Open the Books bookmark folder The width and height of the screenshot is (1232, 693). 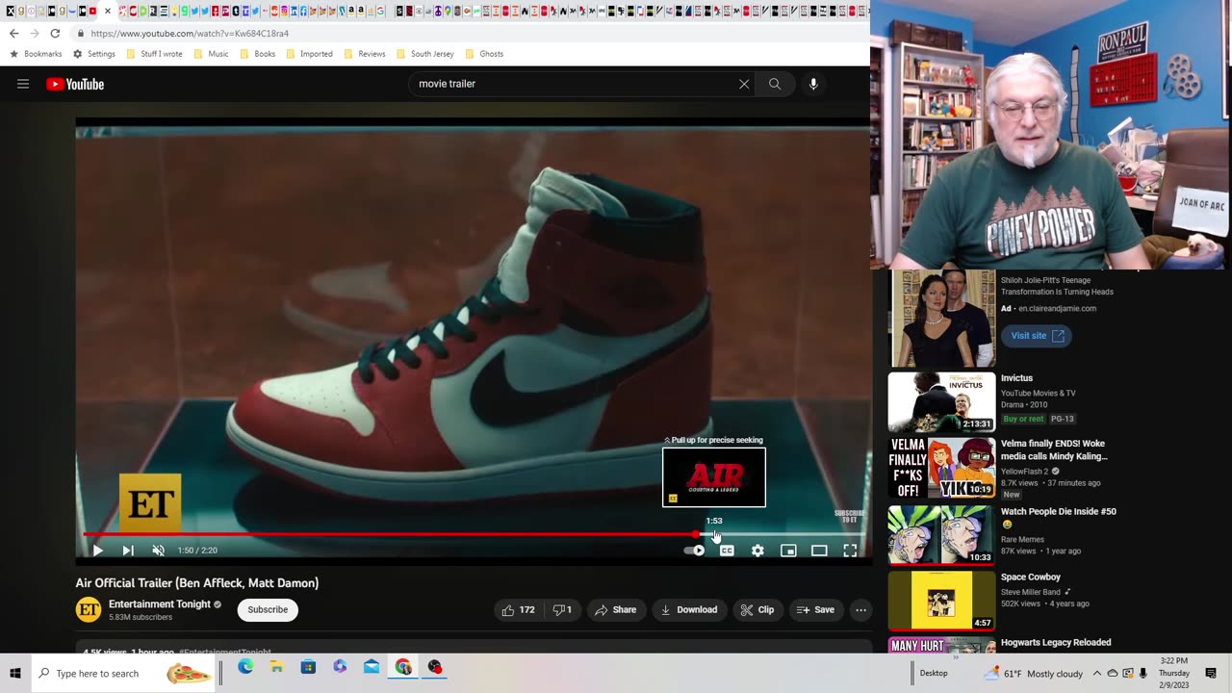[257, 54]
